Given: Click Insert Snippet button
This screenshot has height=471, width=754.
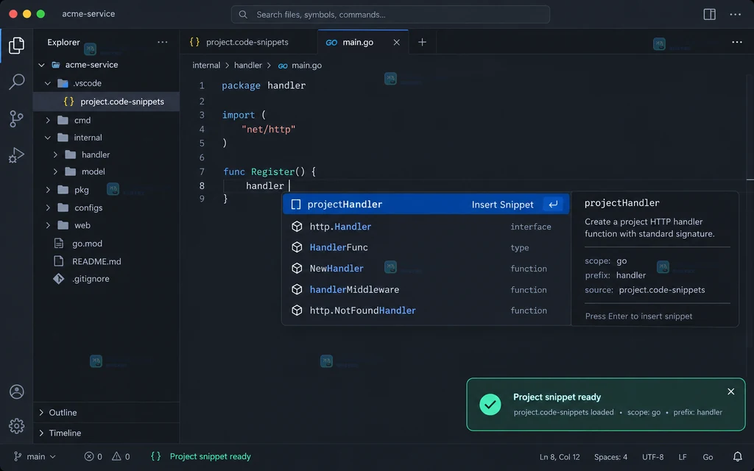Looking at the screenshot, I should [x=502, y=205].
